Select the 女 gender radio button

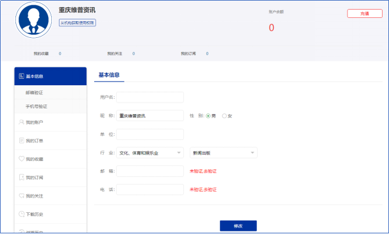(224, 116)
